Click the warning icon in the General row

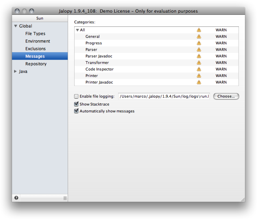(x=199, y=37)
